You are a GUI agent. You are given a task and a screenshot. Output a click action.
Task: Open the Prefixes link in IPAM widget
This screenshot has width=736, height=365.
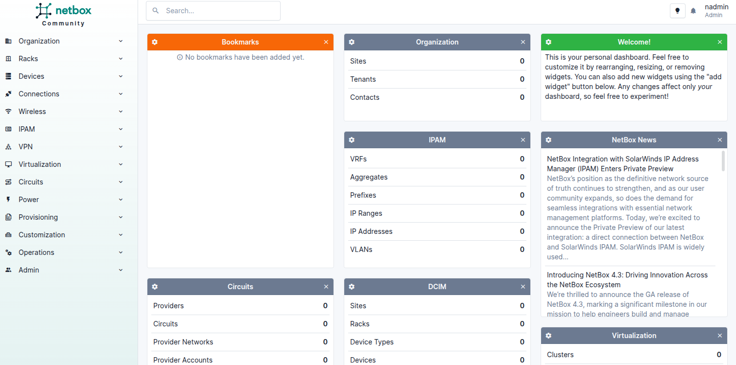(x=363, y=195)
